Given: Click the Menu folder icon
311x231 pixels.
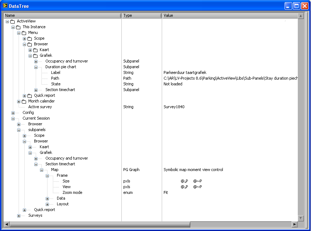Looking at the screenshot, I should [24, 33].
